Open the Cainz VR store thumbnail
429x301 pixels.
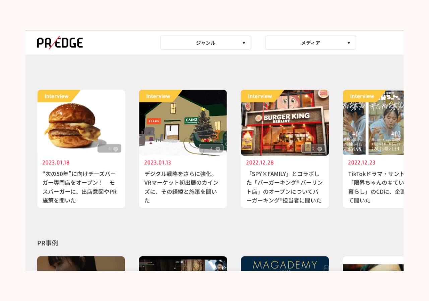183,123
